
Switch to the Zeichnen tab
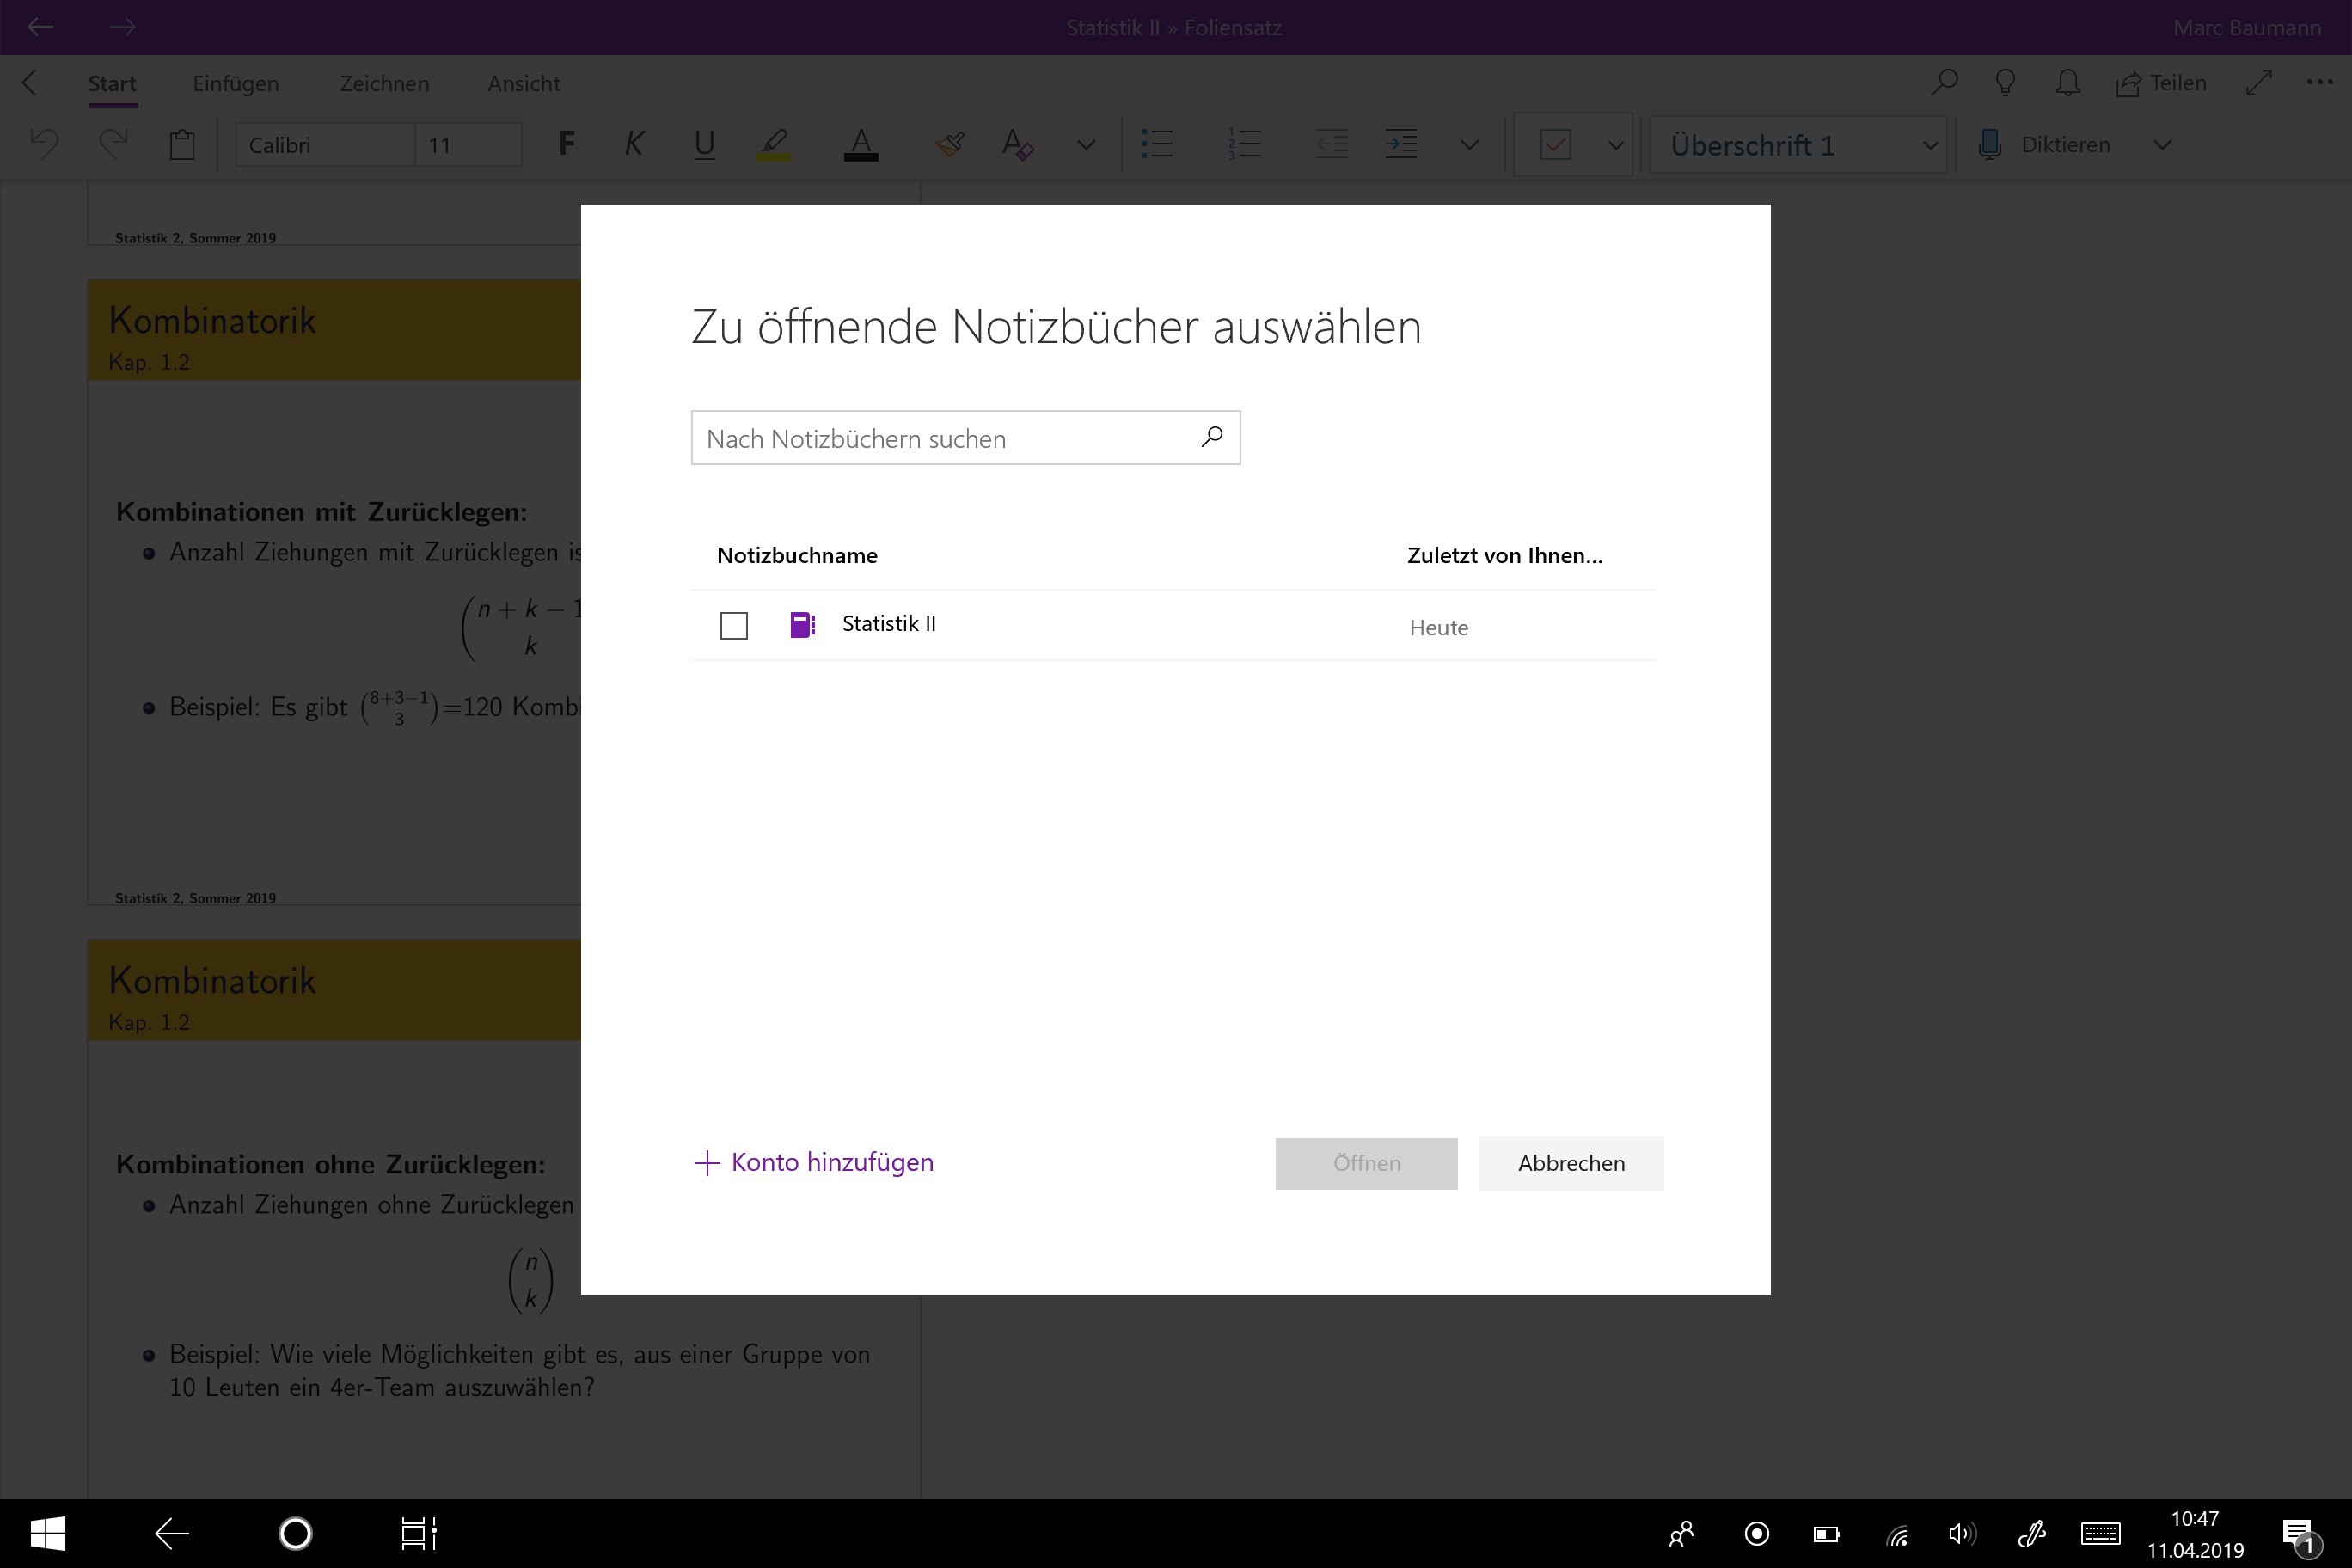click(x=384, y=84)
